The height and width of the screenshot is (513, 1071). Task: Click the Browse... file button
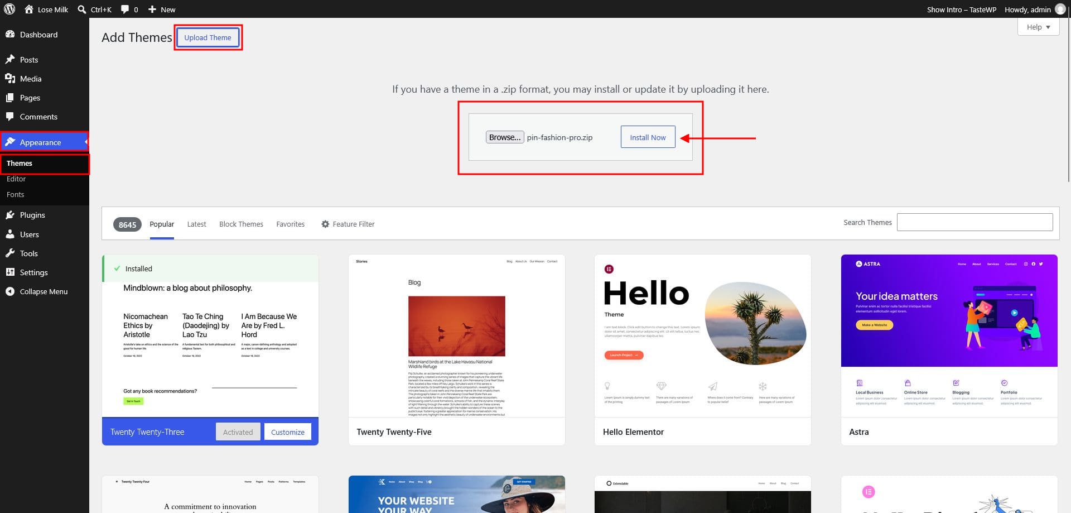[505, 137]
